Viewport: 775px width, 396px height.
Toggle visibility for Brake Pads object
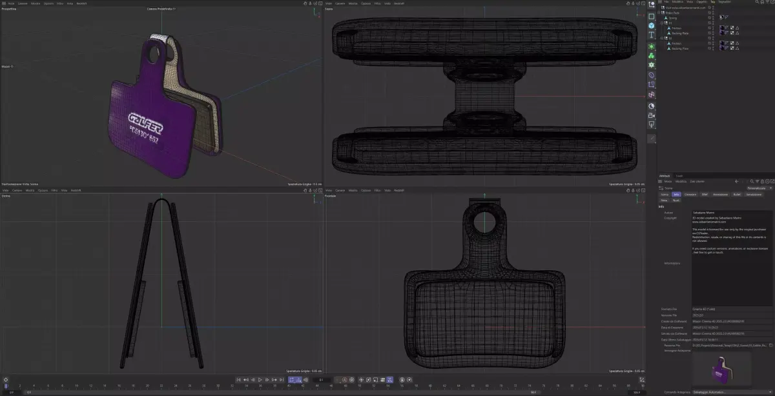713,13
